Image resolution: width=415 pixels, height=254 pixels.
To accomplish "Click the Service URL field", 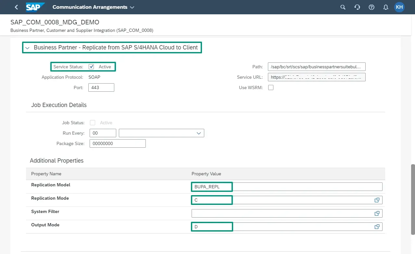I will [x=317, y=77].
